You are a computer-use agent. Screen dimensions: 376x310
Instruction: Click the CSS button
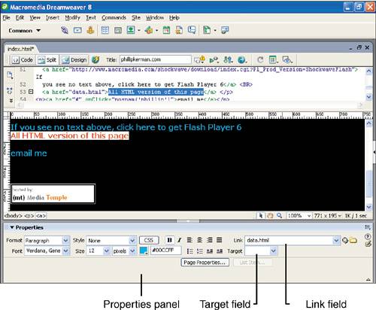point(149,240)
